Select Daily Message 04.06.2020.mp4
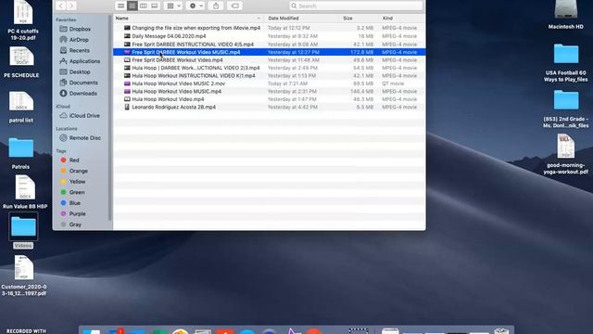 [269, 36]
